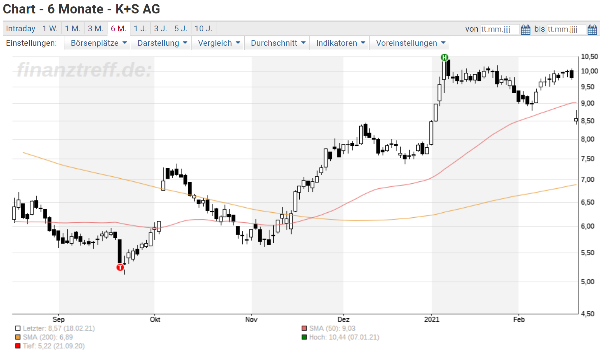
Task: Click the 'Hoch: 10,44 (07.01.21)' legend text
Action: [x=344, y=337]
